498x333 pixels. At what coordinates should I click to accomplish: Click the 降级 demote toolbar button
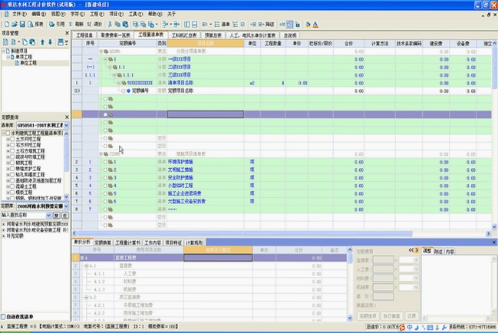266,24
